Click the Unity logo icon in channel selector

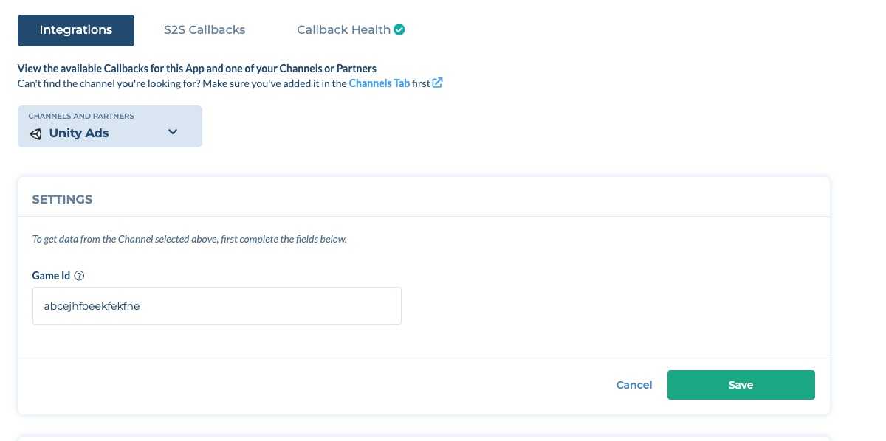pyautogui.click(x=35, y=133)
